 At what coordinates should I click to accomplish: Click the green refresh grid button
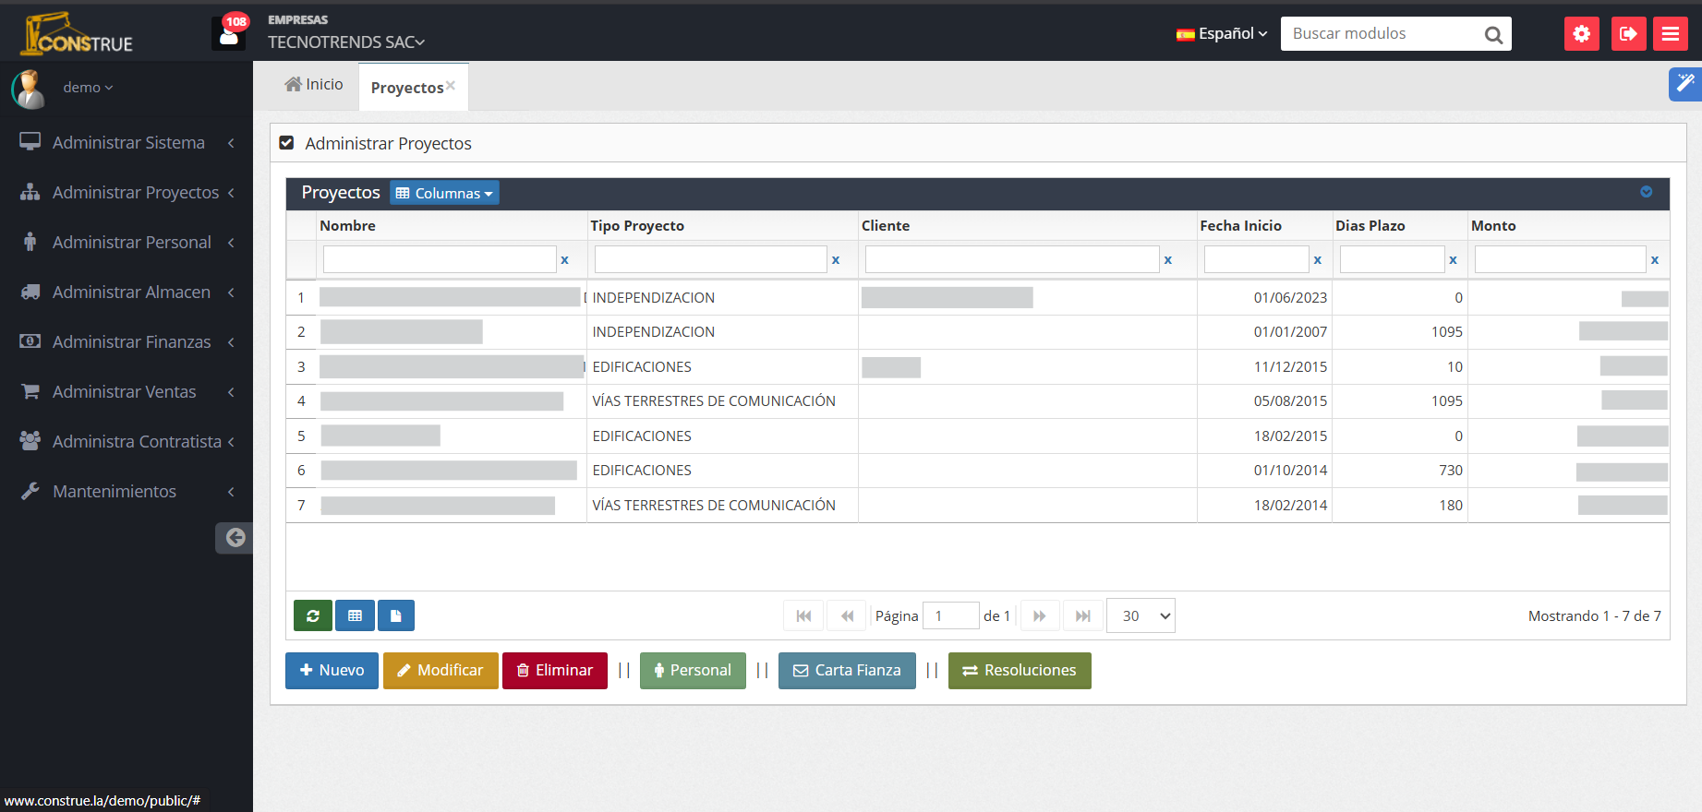tap(313, 615)
